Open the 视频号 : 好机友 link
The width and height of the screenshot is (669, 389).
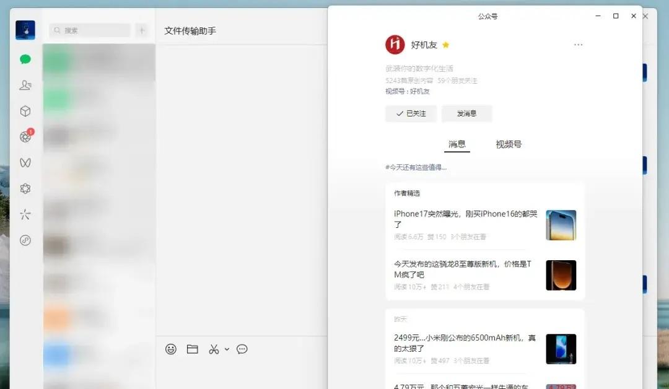pyautogui.click(x=408, y=91)
